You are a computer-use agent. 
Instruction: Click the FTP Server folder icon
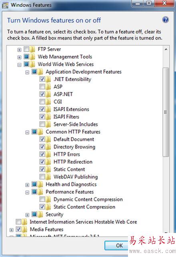click(32, 49)
